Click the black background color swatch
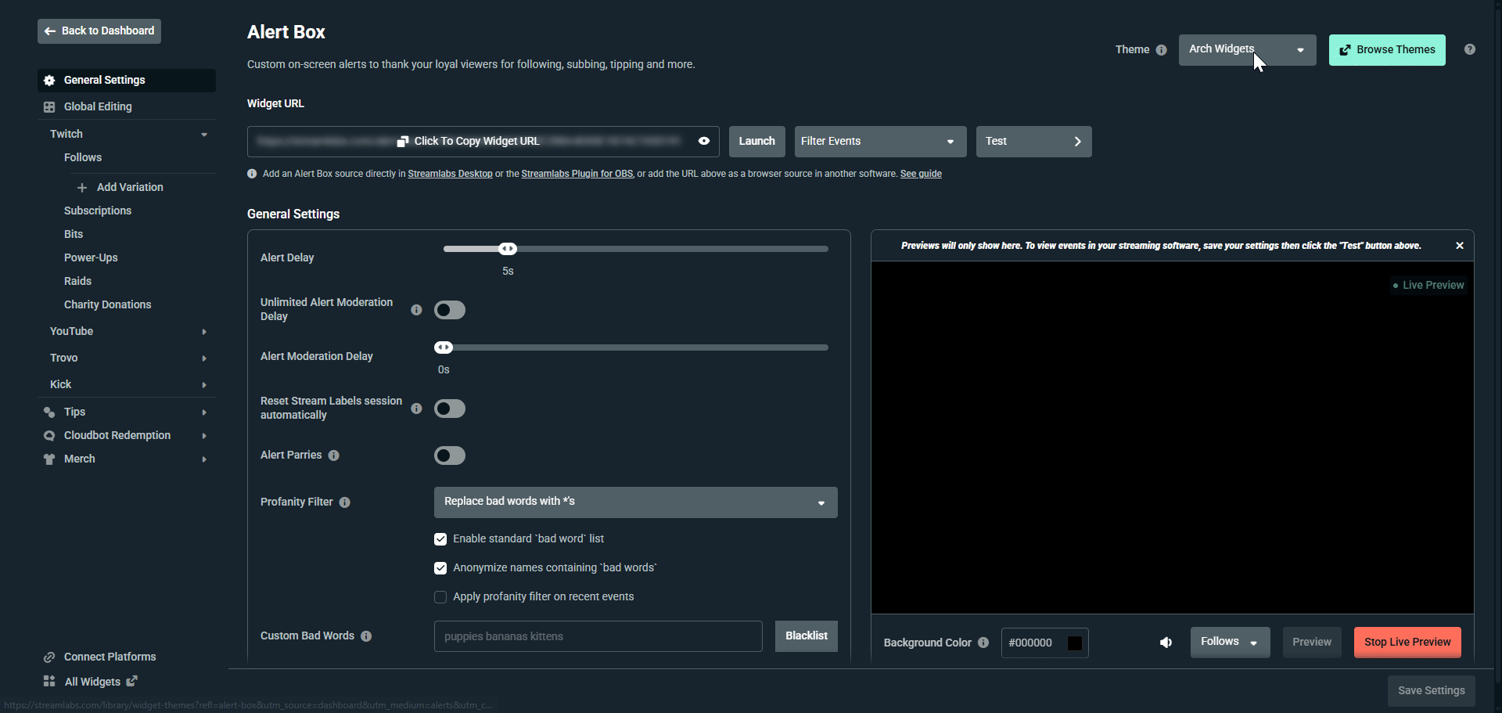 [1075, 643]
